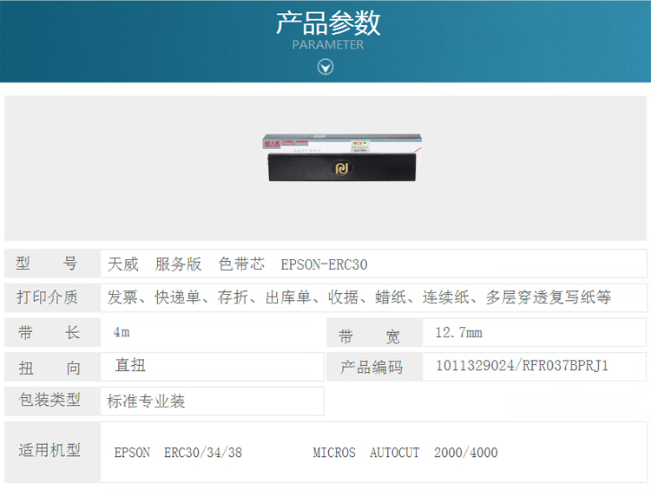Image resolution: width=651 pixels, height=489 pixels.
Task: Click the PARAMETER subtitle text
Action: coord(327,45)
